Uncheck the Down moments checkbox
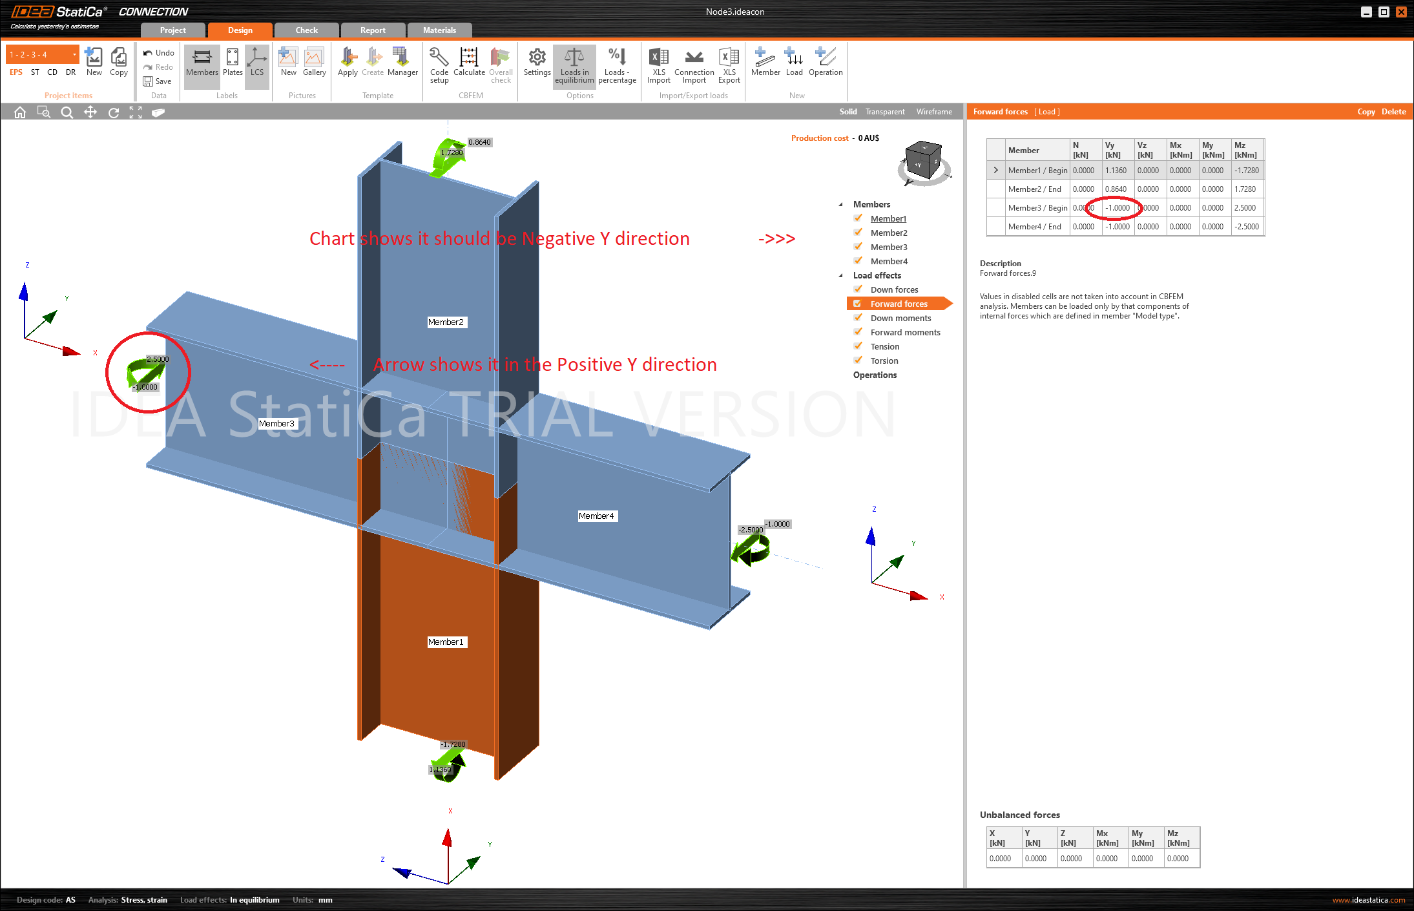Image resolution: width=1414 pixels, height=911 pixels. pyautogui.click(x=858, y=318)
